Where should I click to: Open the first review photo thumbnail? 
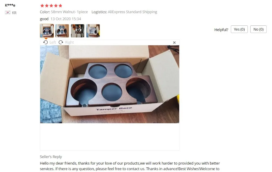[x=47, y=31]
